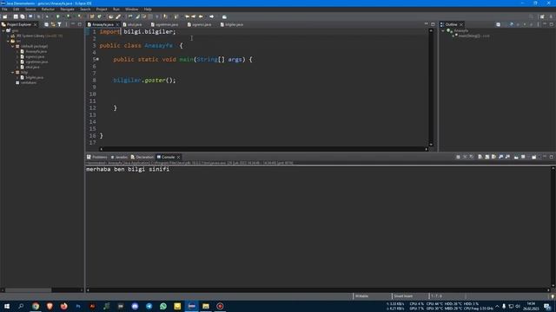Open Google Chrome from the taskbar
Image resolution: width=556 pixels, height=312 pixels.
click(x=36, y=306)
